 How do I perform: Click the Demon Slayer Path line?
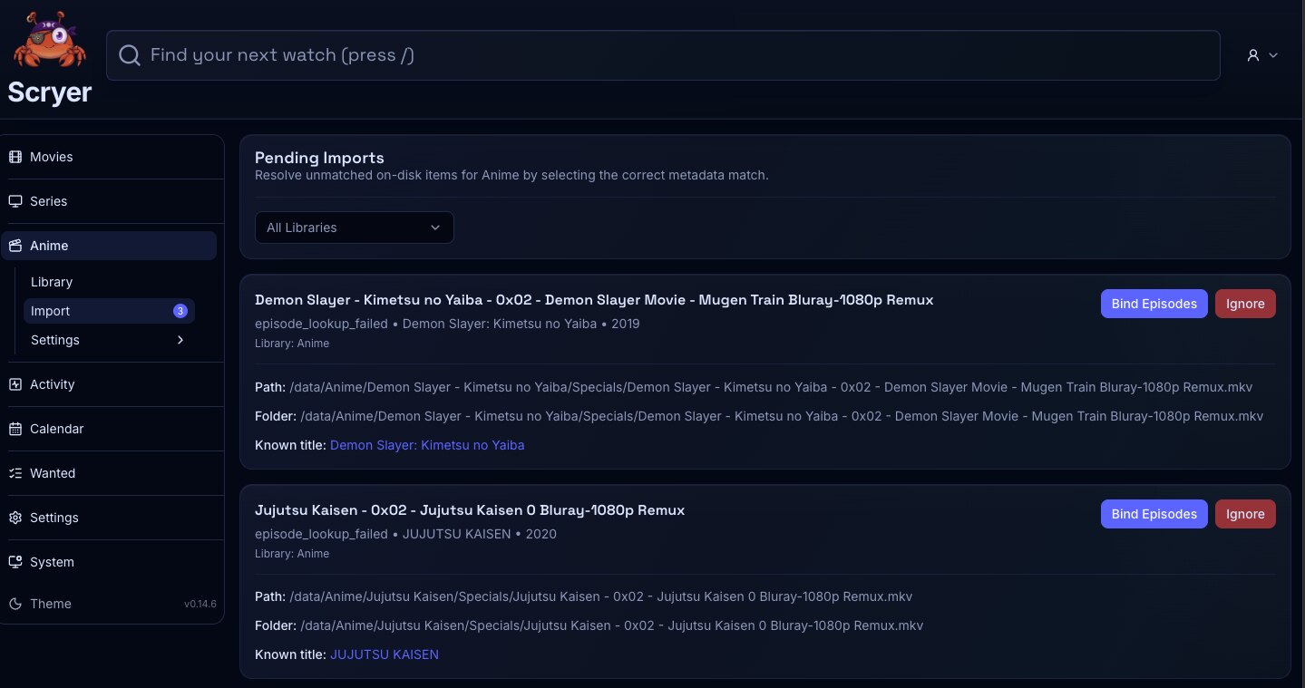(754, 387)
